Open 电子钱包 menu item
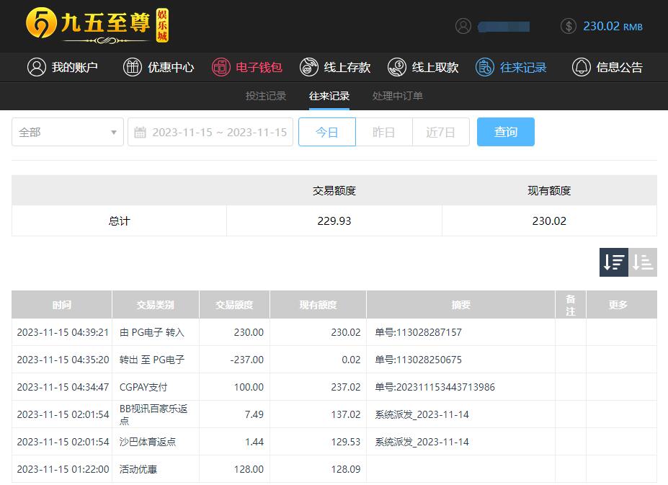This screenshot has width=668, height=485. point(246,67)
